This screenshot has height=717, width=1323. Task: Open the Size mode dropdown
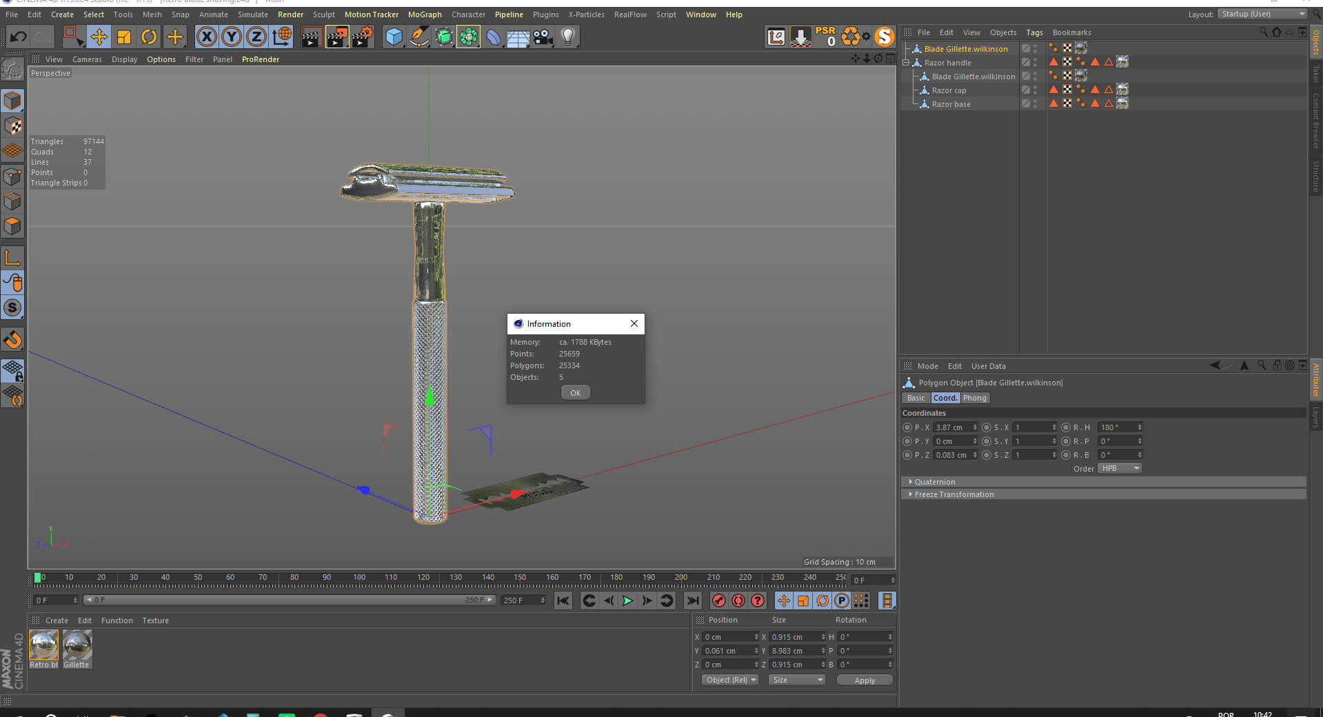[x=797, y=680]
